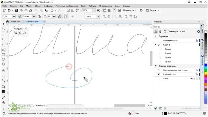The image size is (208, 117).
Task: Select the Crop tool
Action: (x=4, y=34)
